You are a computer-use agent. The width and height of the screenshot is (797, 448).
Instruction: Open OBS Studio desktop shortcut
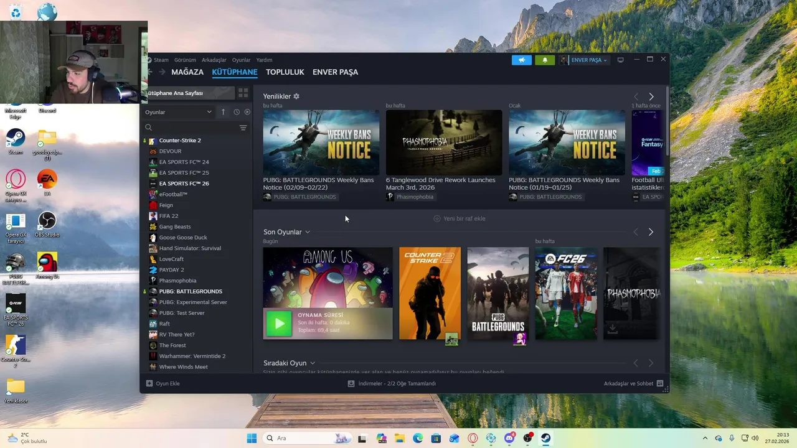coord(47,225)
